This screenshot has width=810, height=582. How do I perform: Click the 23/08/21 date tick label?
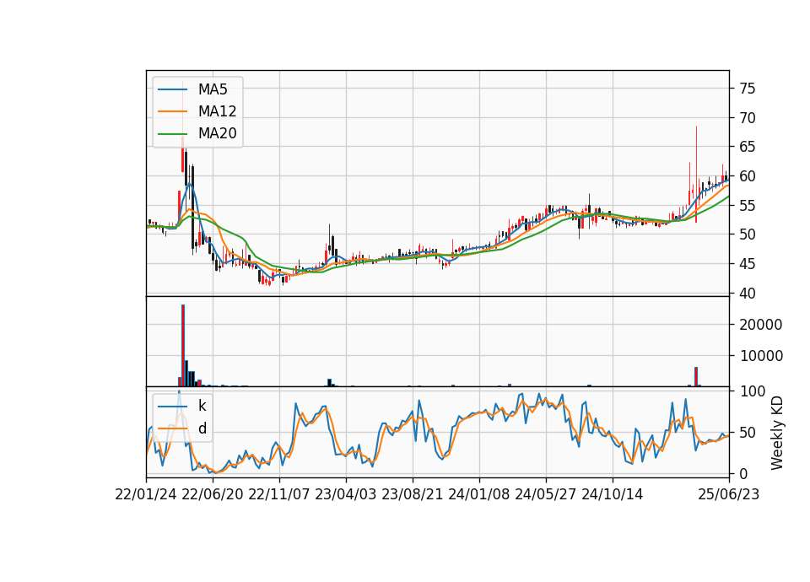click(x=413, y=494)
